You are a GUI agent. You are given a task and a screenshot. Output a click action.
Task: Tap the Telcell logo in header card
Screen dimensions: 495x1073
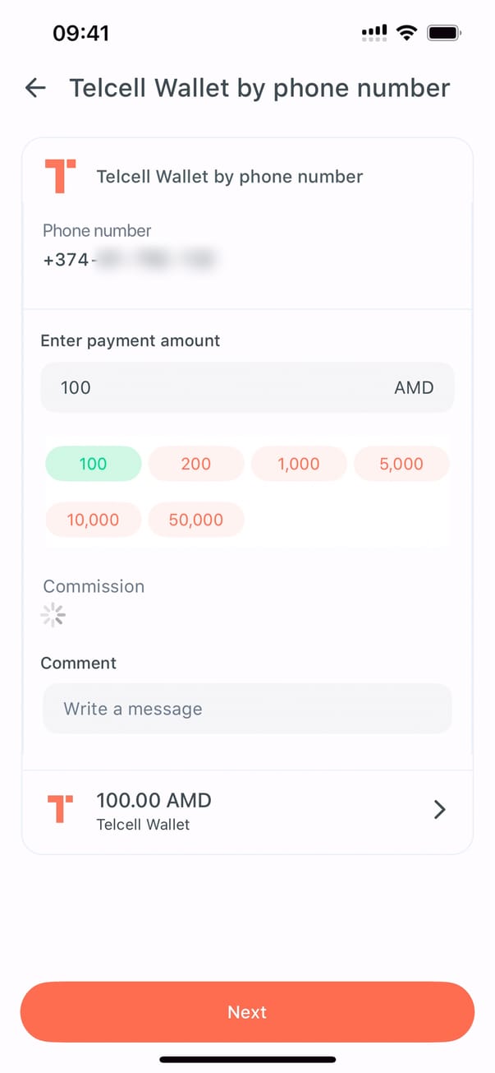60,176
